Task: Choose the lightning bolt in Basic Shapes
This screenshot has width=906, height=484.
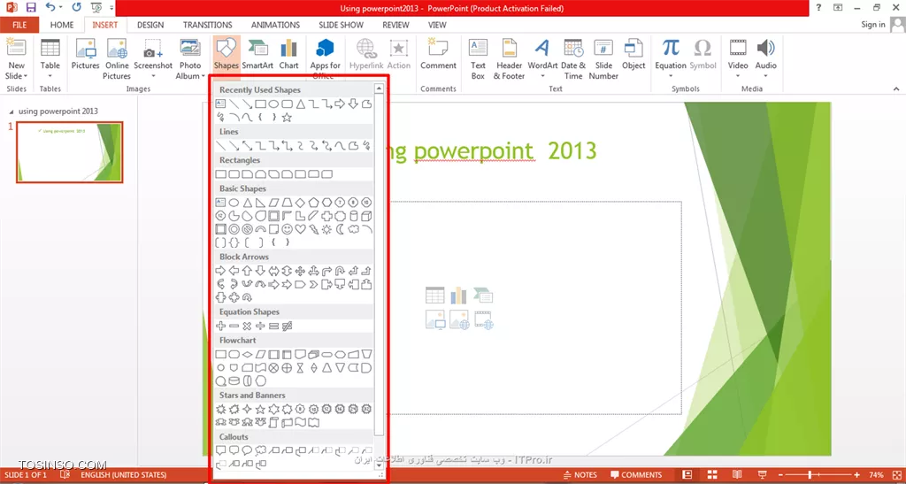Action: tap(313, 229)
